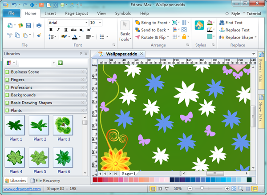The image size is (267, 195).
Task: Collapse the Plants library header
Action: 46,110
